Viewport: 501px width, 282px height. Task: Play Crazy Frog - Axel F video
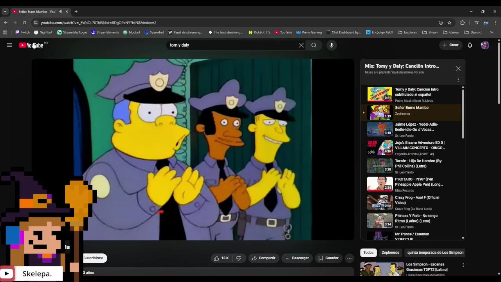click(411, 204)
